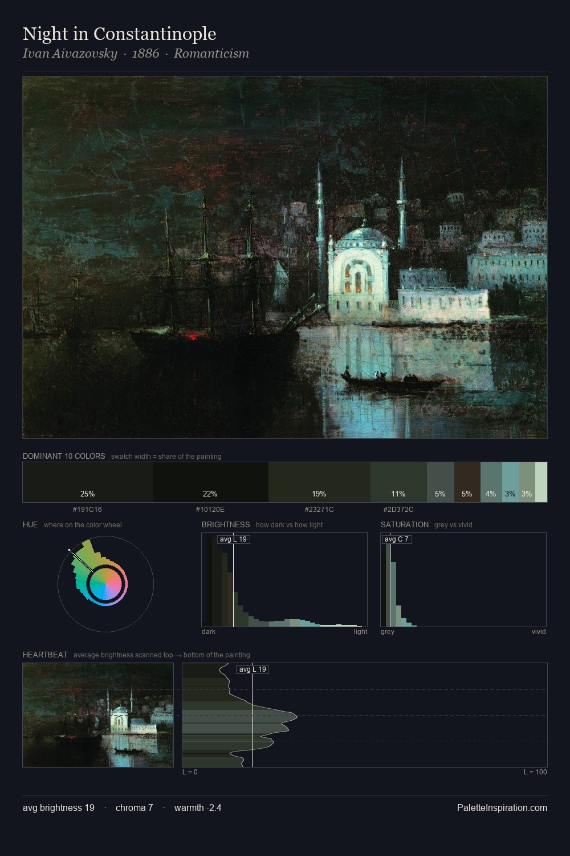Click the grey 5% color swatch

441,482
